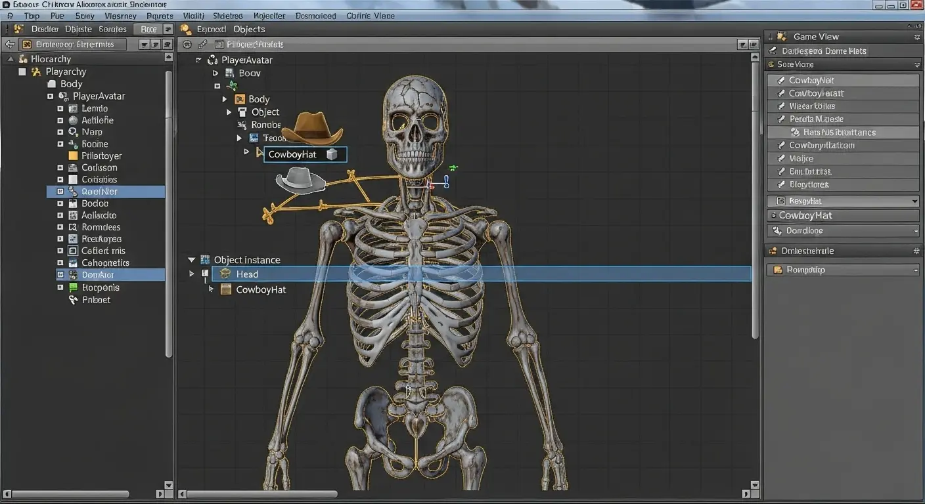Expand the Body node in viewport tree
The height and width of the screenshot is (504, 925).
coord(225,99)
